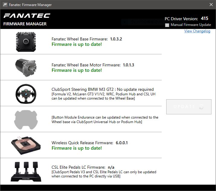216x191 pixels.
Task: Click the 'Fanatec Firmware Manager' window title
Action: [x=30, y=5]
